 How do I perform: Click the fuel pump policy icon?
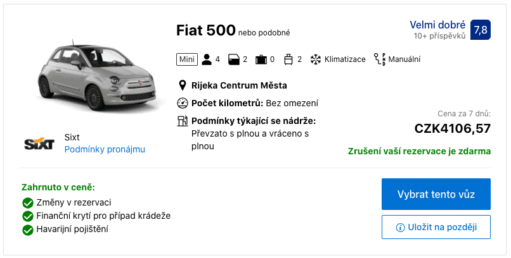(x=183, y=121)
